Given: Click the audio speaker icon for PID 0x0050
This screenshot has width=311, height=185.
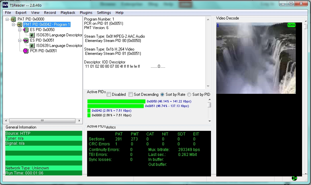Looking at the screenshot, I should [x=26, y=30].
